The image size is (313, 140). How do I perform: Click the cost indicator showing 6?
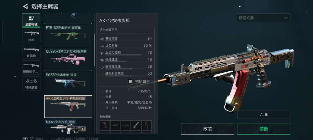point(264,115)
